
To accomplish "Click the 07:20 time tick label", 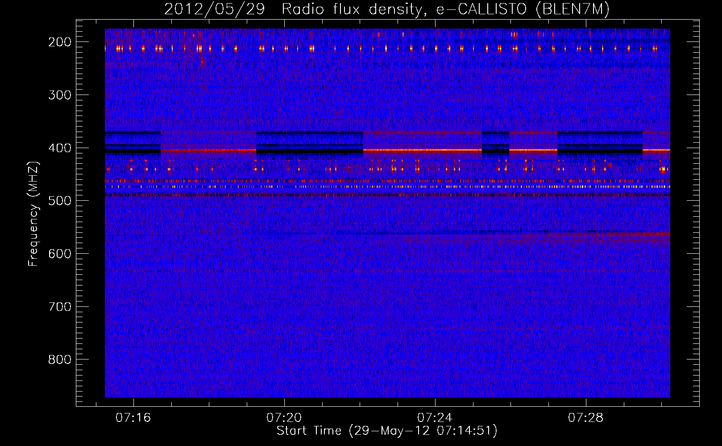I will [284, 418].
